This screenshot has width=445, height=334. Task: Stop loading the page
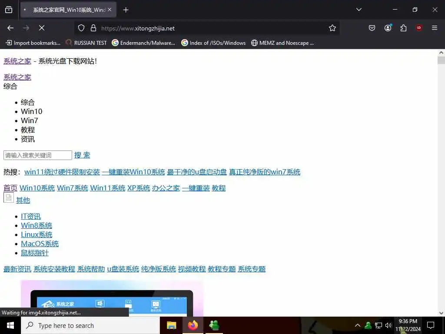coord(42,28)
